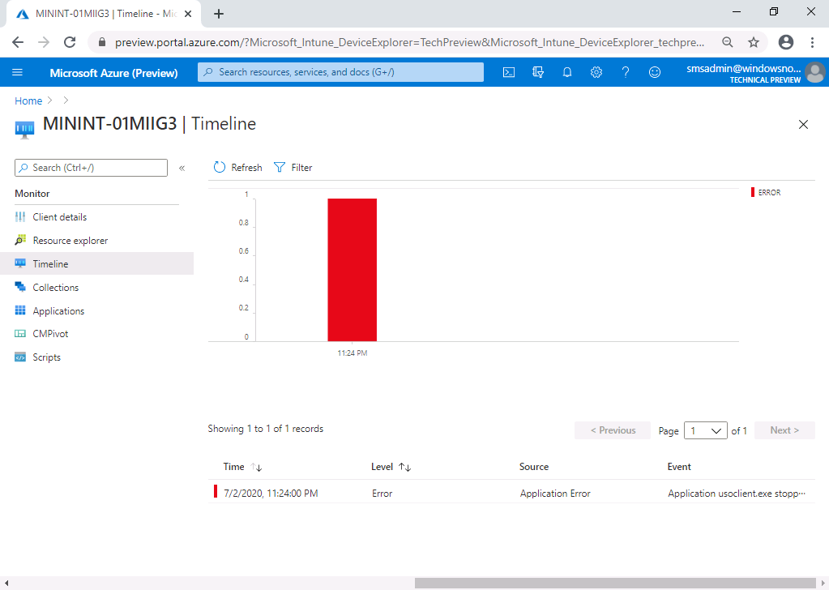Click the Search resources, services, and docs box

(340, 72)
